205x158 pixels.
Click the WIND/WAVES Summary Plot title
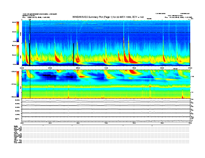(x=108, y=17)
